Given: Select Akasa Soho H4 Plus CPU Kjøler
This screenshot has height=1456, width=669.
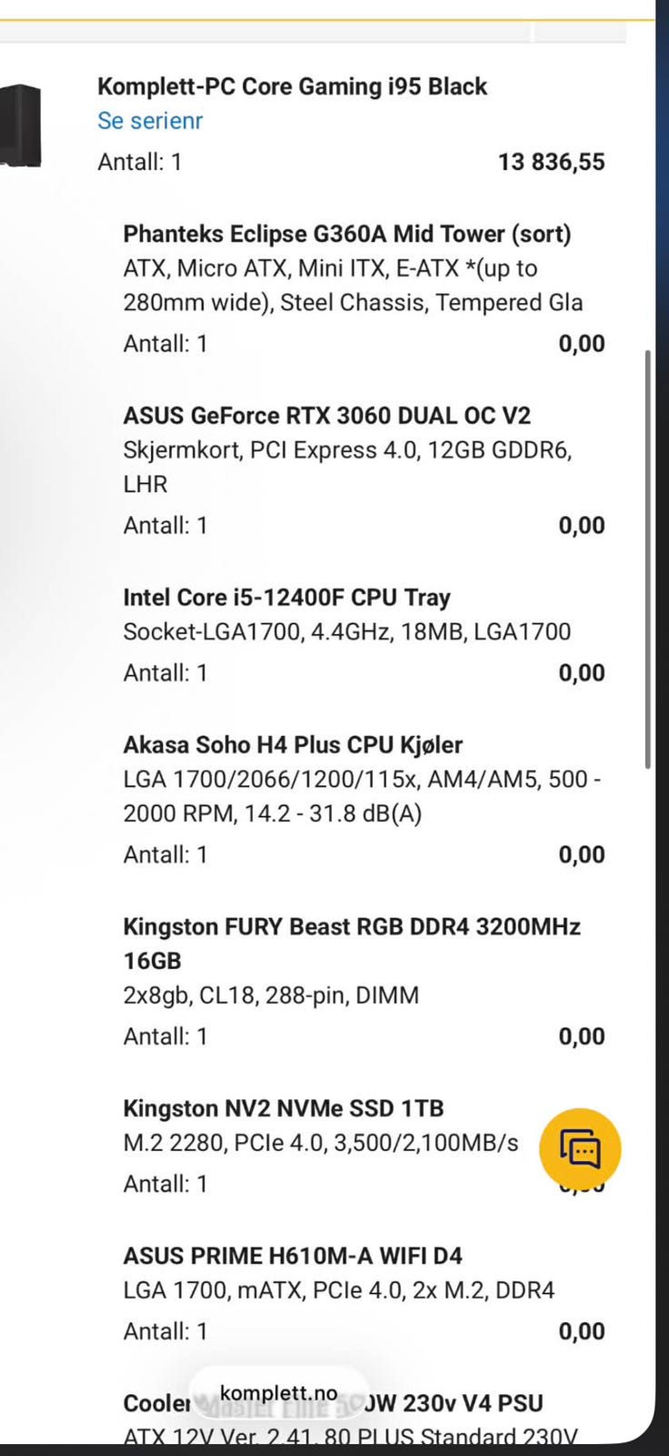Looking at the screenshot, I should [x=293, y=745].
